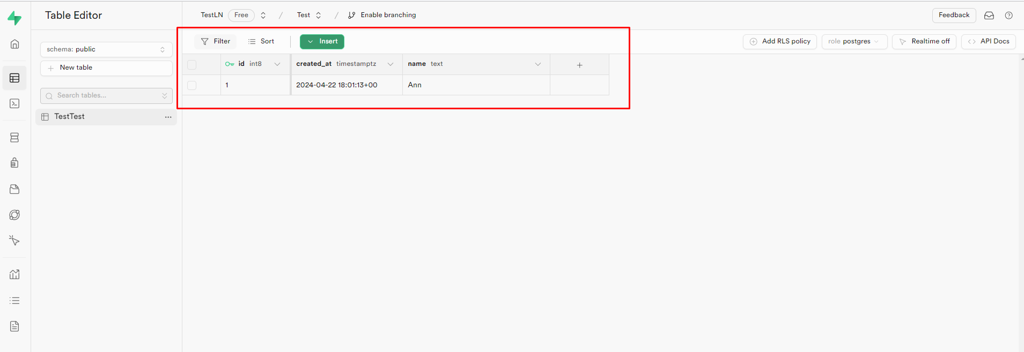Select the TestTest table in list
The width and height of the screenshot is (1024, 352).
70,117
